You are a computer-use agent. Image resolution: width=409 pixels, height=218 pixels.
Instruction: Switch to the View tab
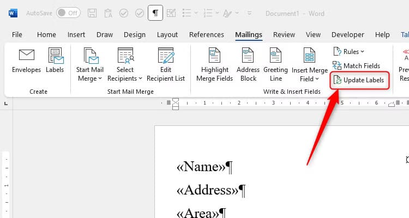tap(313, 35)
